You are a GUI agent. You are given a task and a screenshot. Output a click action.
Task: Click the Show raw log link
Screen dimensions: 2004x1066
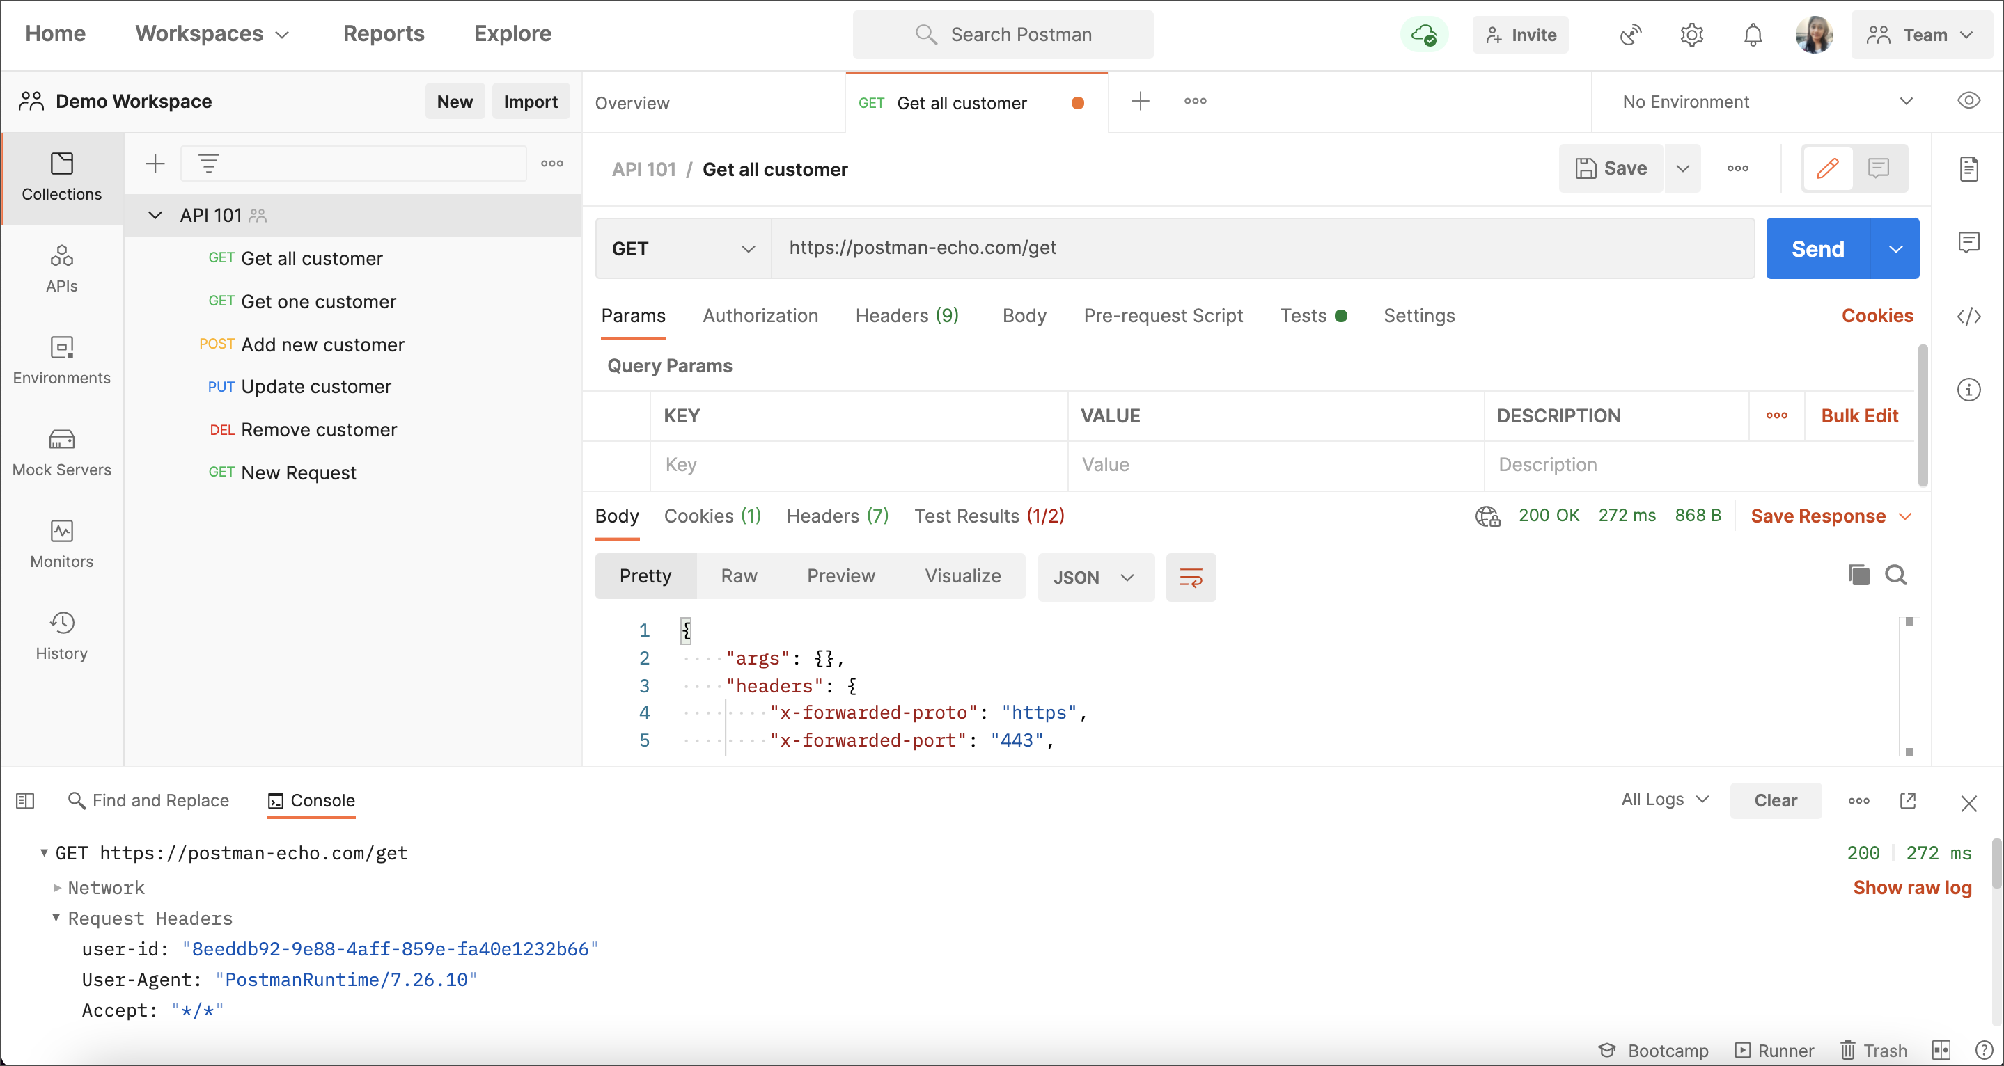click(1911, 887)
